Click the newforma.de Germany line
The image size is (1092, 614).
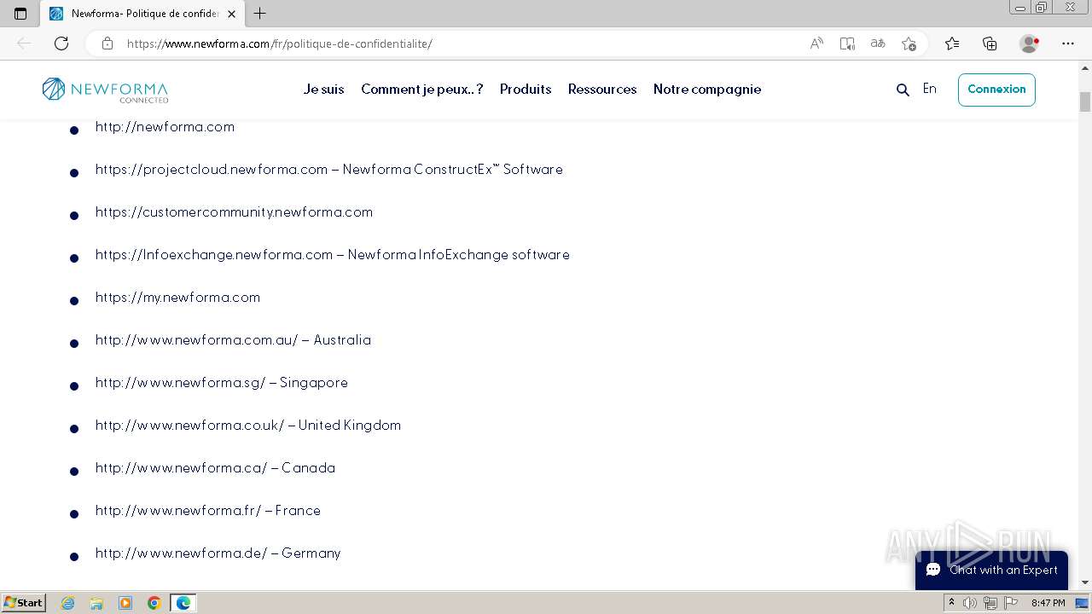[x=218, y=553]
